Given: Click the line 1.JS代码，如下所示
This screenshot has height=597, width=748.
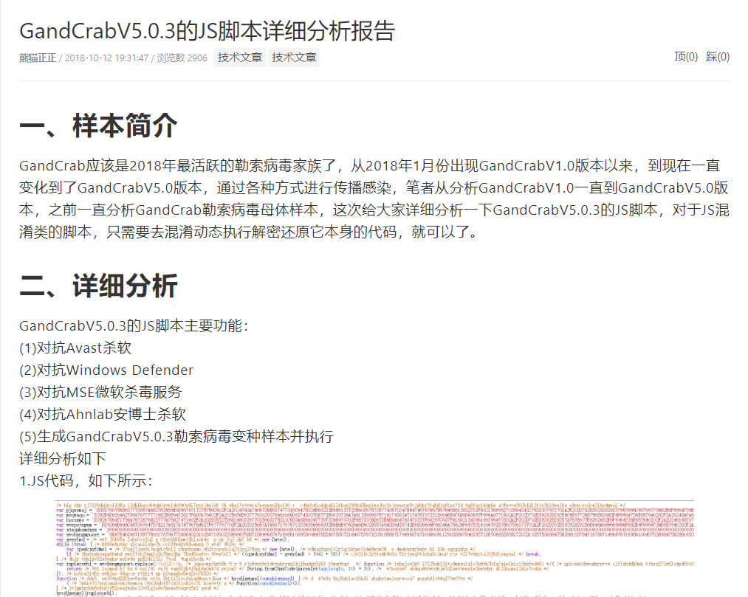Looking at the screenshot, I should pyautogui.click(x=86, y=480).
